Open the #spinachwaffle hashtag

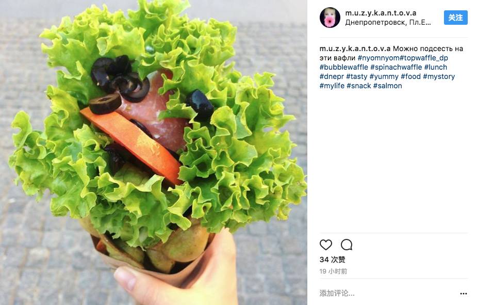coord(396,67)
